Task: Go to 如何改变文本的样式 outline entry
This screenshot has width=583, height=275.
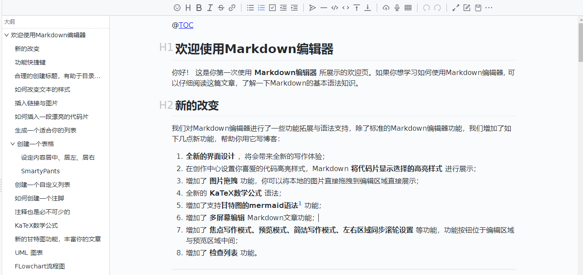Action: [43, 89]
